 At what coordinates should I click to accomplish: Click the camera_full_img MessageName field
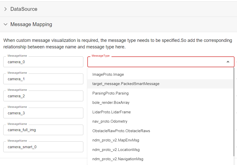click(43, 130)
